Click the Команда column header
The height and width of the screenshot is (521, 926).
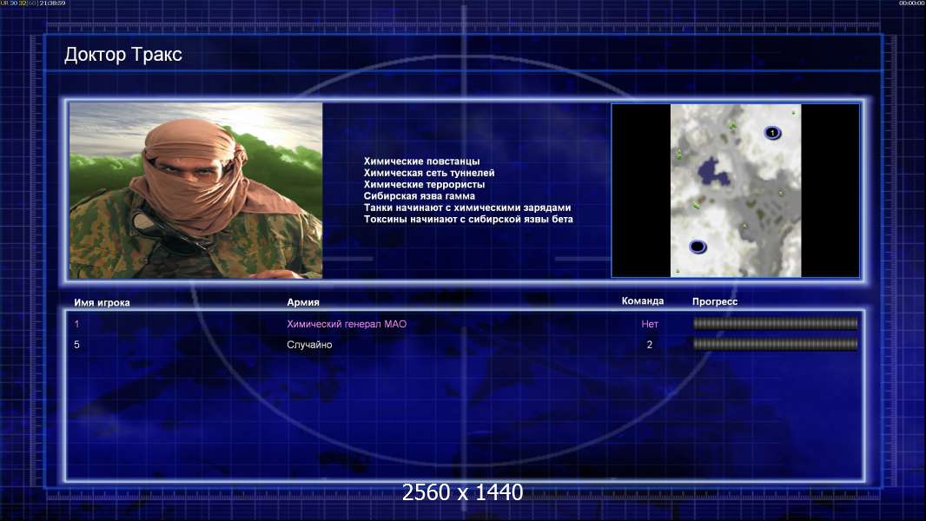coord(643,301)
